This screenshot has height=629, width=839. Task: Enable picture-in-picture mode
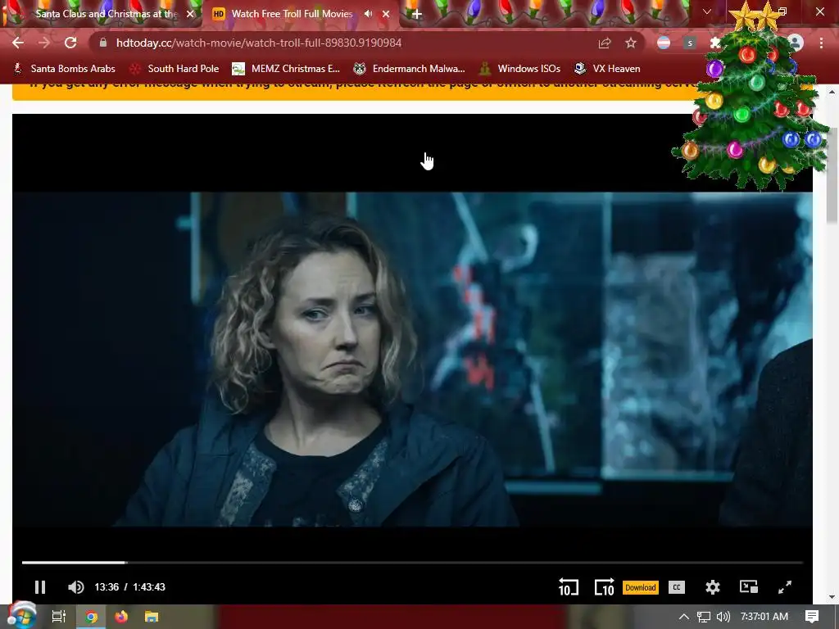coord(749,586)
